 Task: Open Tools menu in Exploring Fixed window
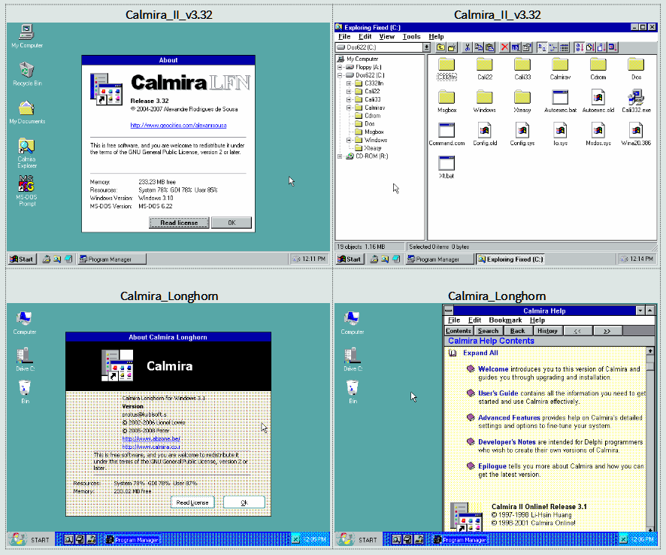tap(411, 37)
